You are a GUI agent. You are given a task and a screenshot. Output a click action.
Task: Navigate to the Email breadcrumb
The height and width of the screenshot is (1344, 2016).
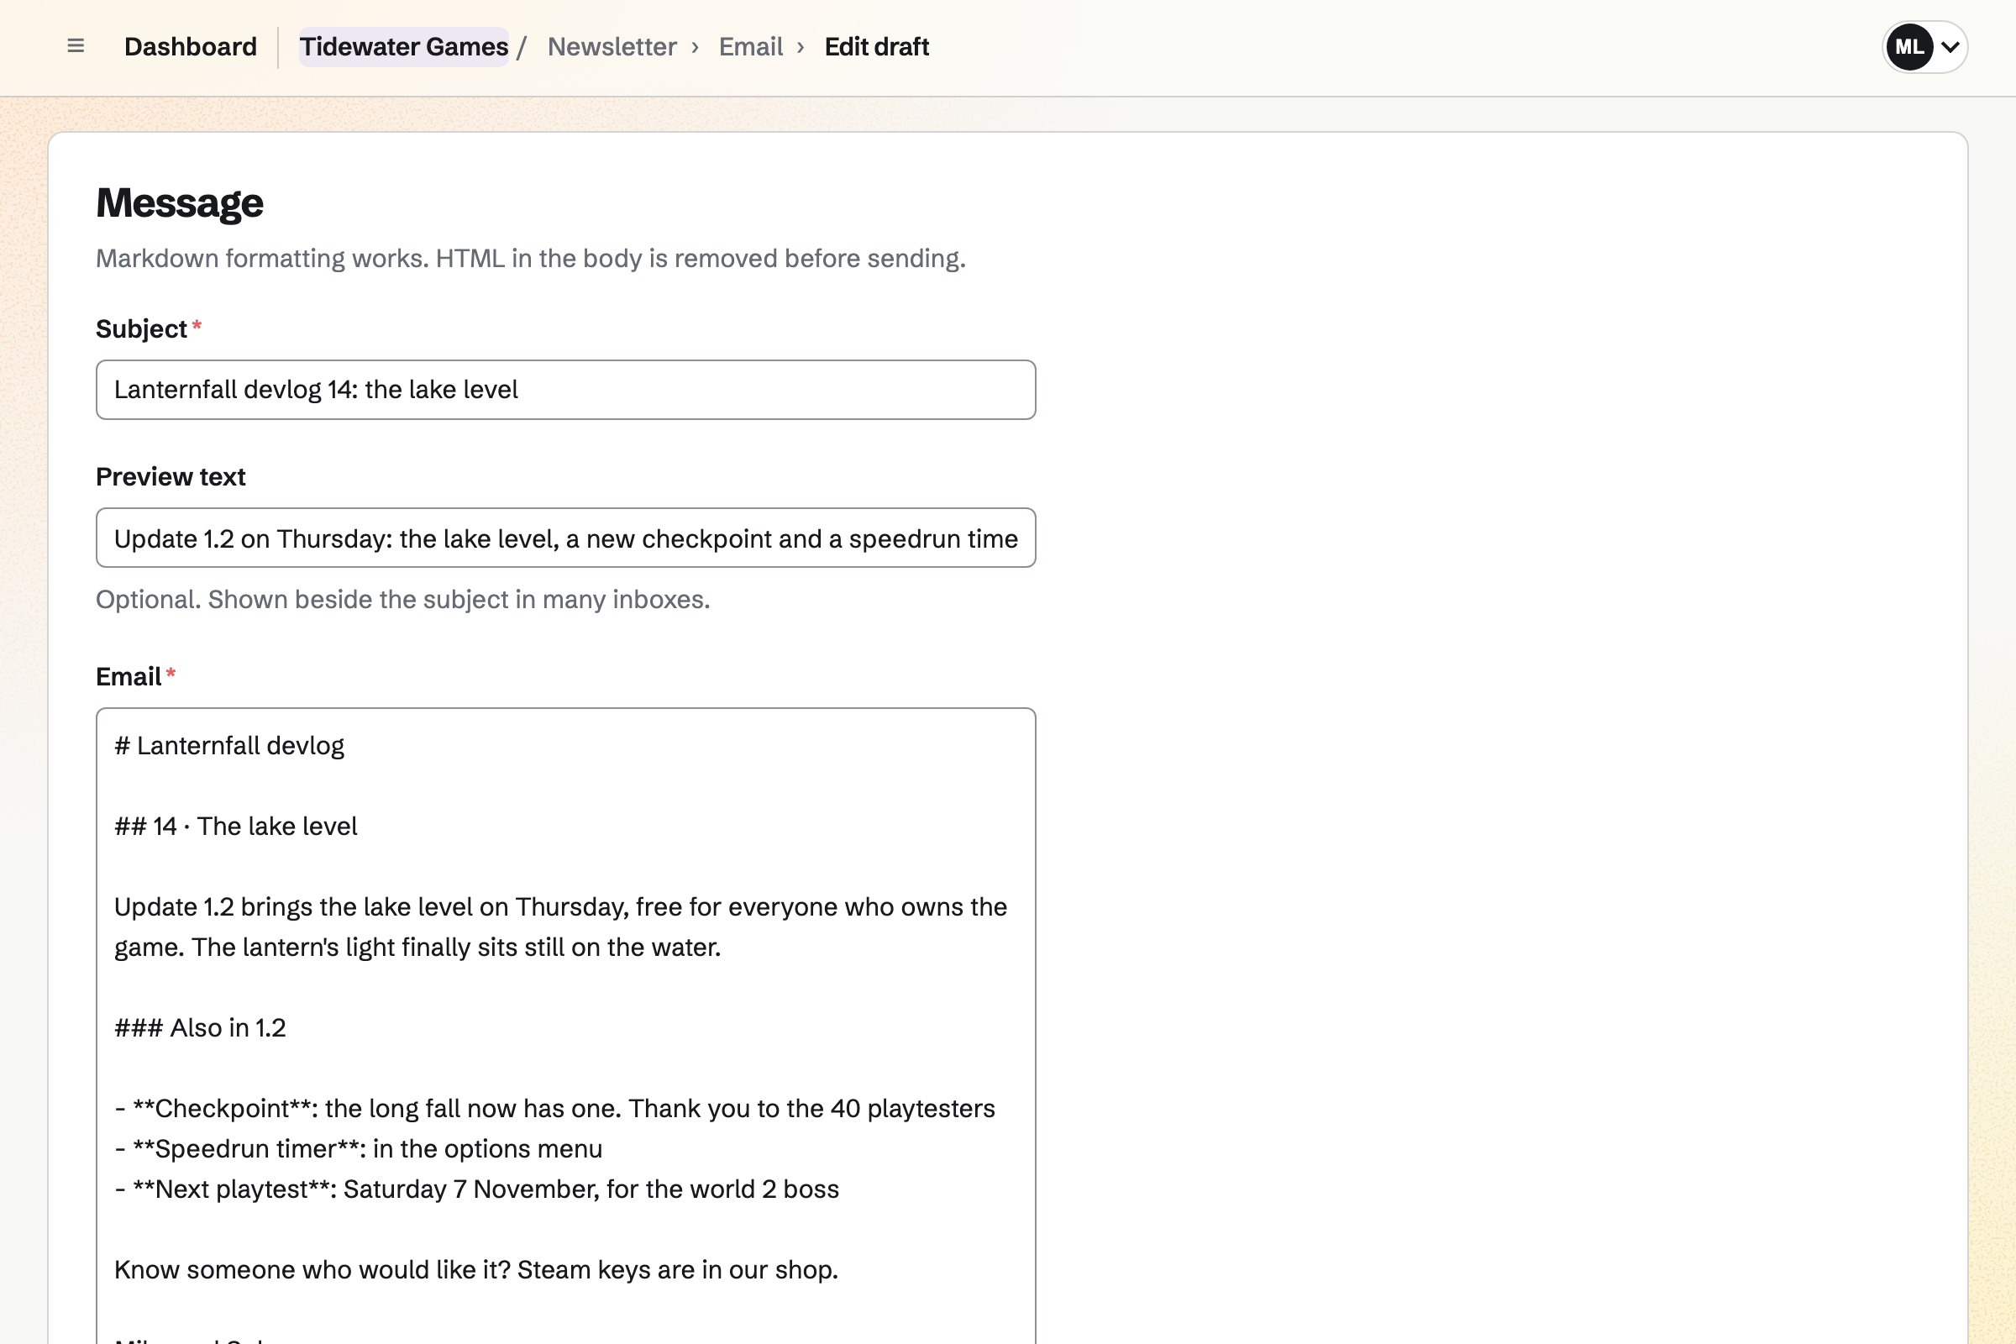coord(751,46)
